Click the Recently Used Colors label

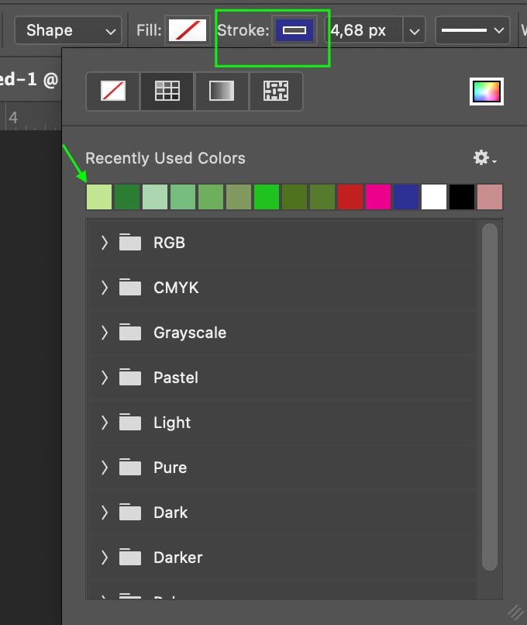click(x=167, y=158)
